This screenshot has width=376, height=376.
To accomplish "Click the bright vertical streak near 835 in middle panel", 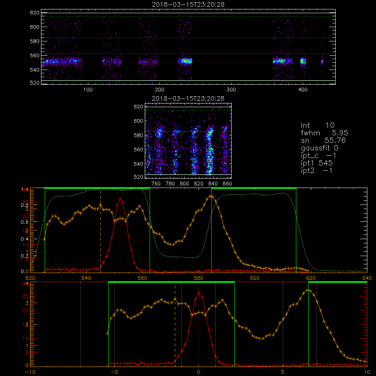I will pos(209,151).
